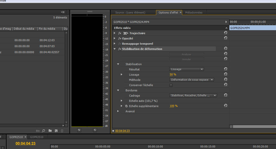This screenshot has height=149, width=276.
Task: Click the Annuler button
Action: [x=187, y=59]
